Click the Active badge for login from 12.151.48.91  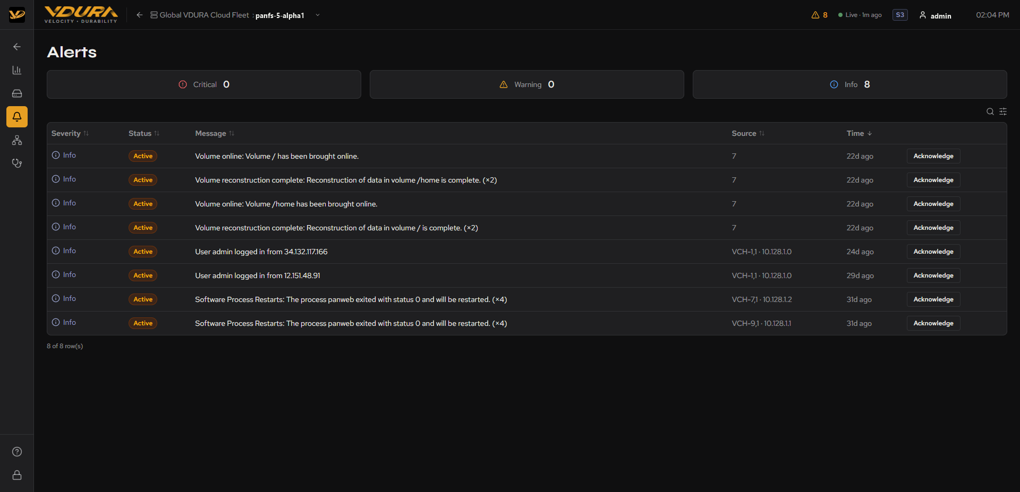tap(143, 275)
